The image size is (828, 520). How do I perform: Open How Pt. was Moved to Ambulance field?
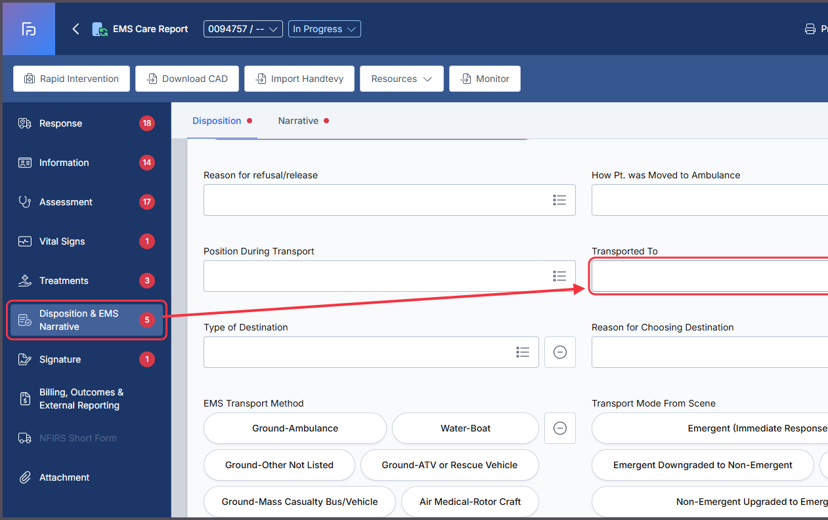pyautogui.click(x=710, y=200)
